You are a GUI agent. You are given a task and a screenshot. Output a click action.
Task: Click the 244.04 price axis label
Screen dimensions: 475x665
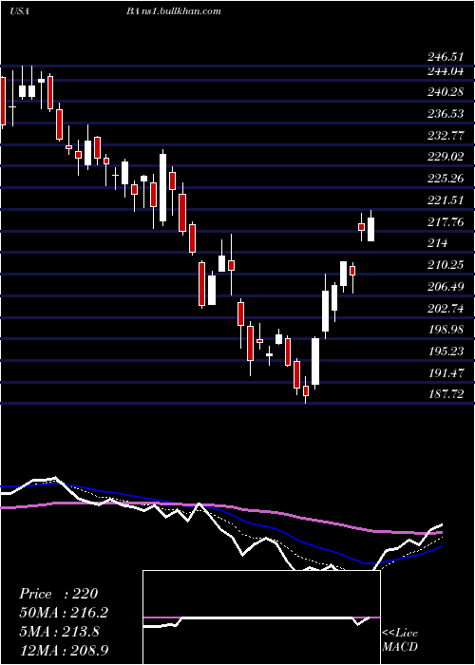445,71
